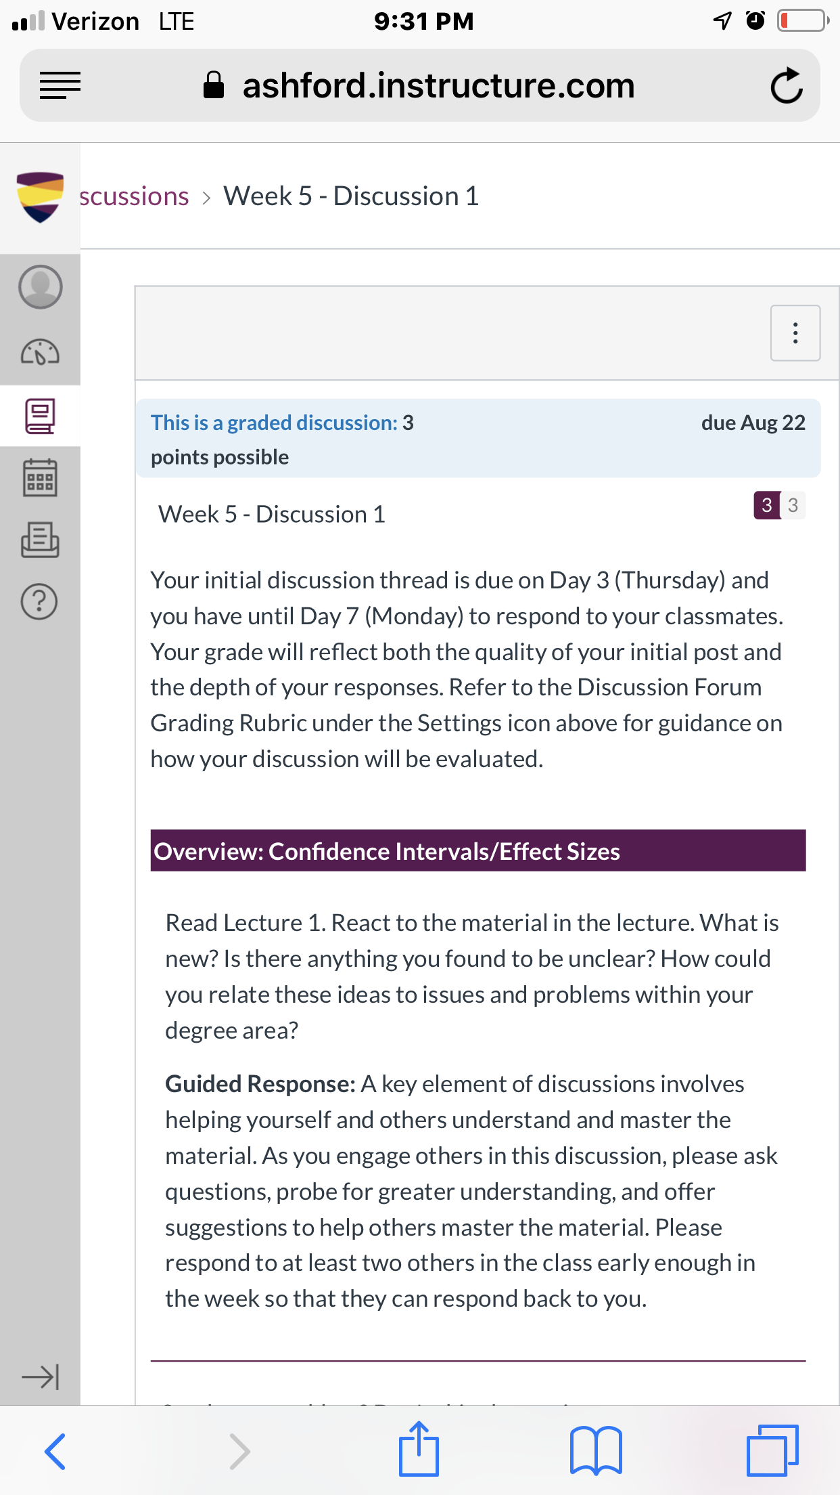This screenshot has height=1495, width=840.
Task: Select the Courses book icon
Action: click(40, 416)
